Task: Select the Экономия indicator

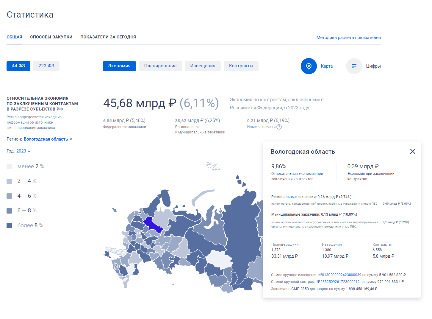Action: [x=119, y=66]
